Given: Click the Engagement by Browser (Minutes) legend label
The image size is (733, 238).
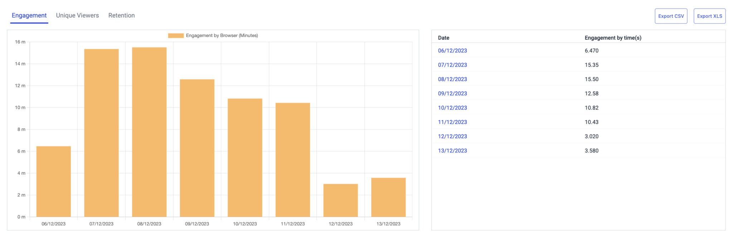Looking at the screenshot, I should [222, 35].
